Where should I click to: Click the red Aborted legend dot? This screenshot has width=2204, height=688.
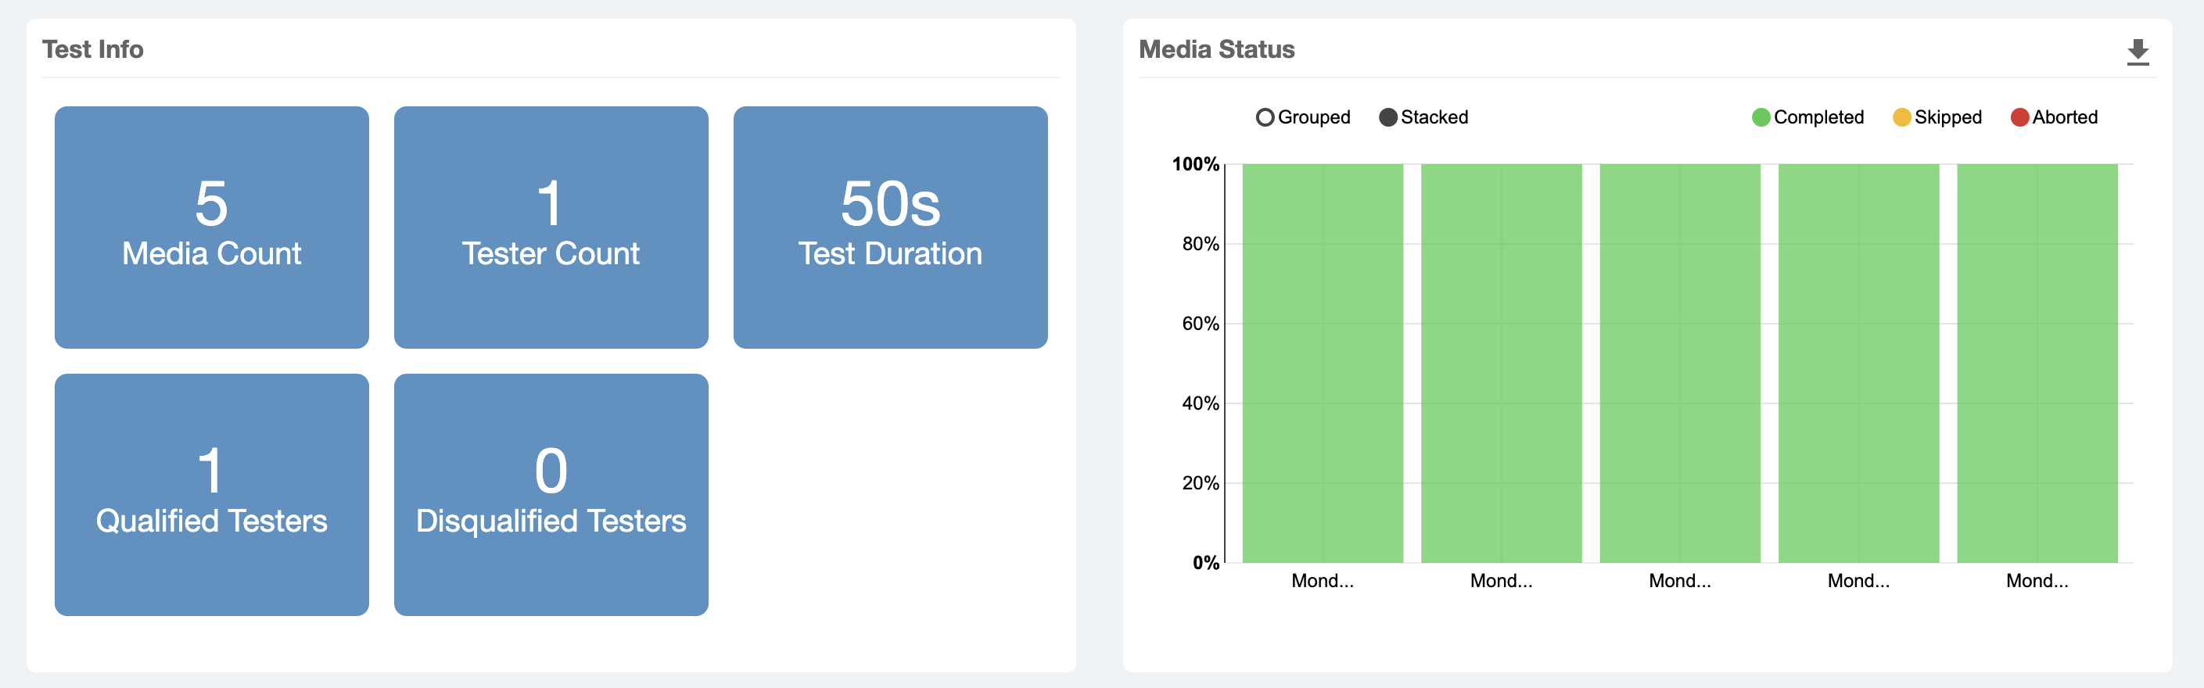[2019, 117]
